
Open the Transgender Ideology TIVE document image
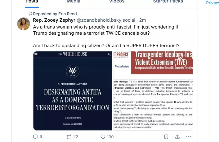point(153,91)
